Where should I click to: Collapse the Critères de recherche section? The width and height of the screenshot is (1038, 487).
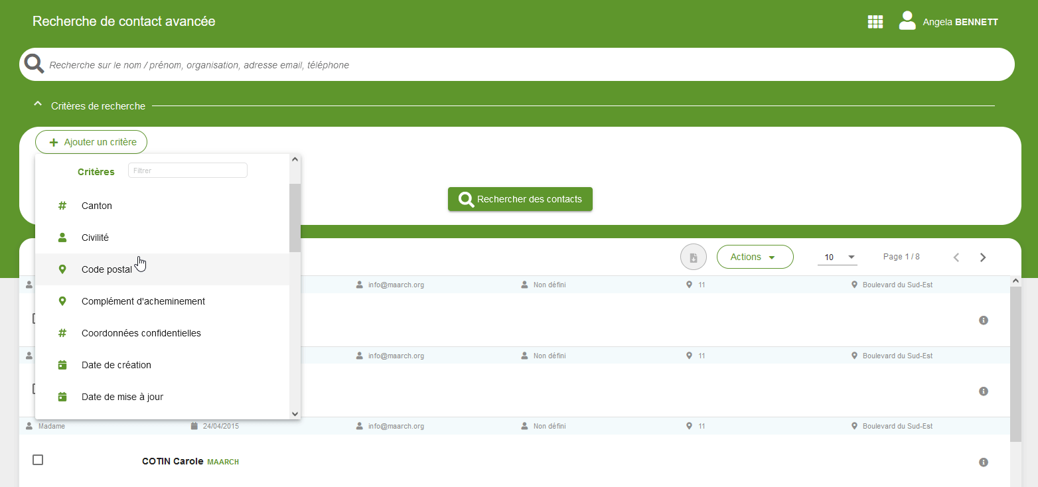pos(38,105)
